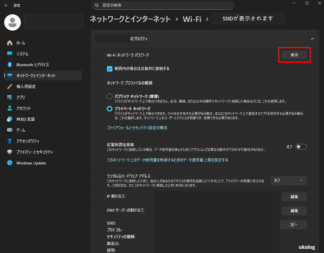Select パブリック ネットワーク radio button

point(110,96)
